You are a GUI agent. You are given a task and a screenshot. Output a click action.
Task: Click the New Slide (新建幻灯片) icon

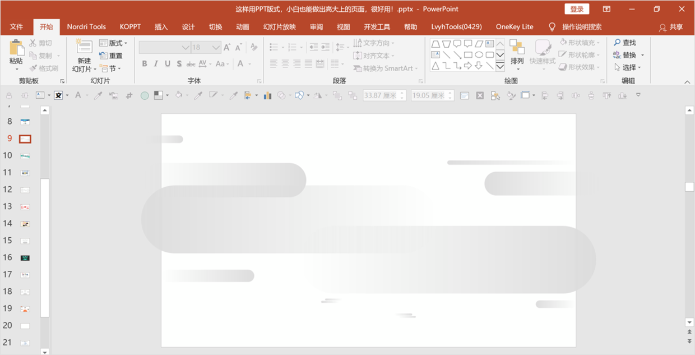point(84,47)
